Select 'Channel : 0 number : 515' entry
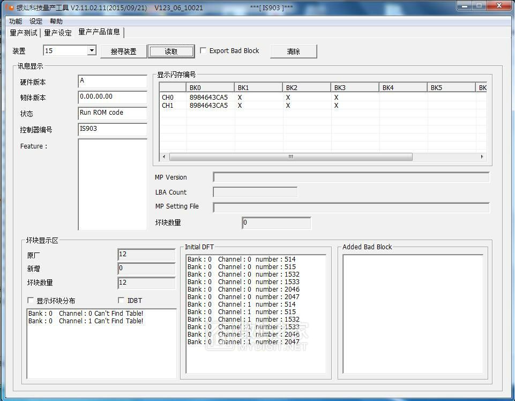 241,267
